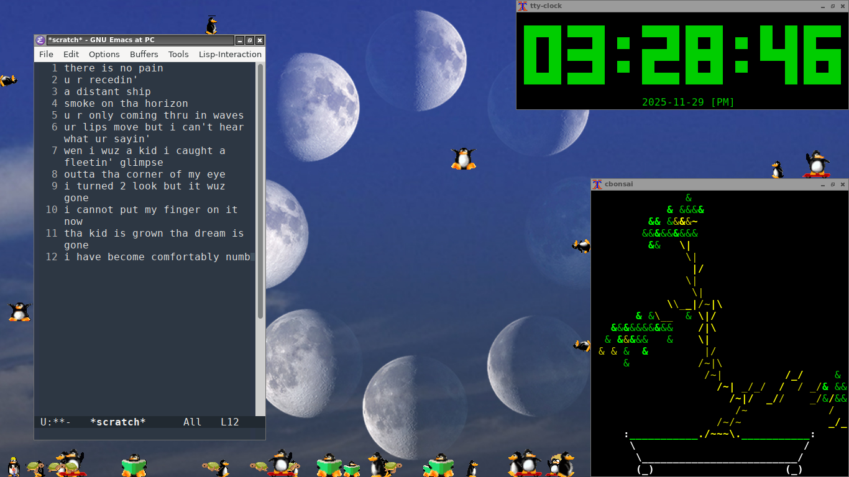
Task: Click the tty-clock title bar icon
Action: 522,6
